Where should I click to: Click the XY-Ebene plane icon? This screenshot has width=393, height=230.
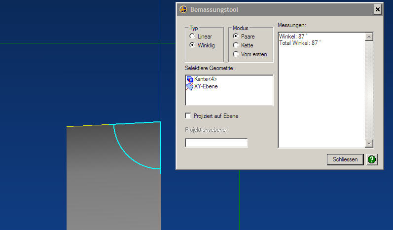(190, 87)
